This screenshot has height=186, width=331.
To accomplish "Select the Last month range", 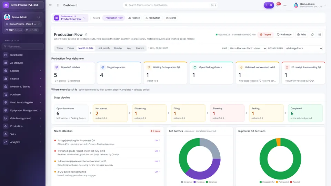I will tap(103, 48).
